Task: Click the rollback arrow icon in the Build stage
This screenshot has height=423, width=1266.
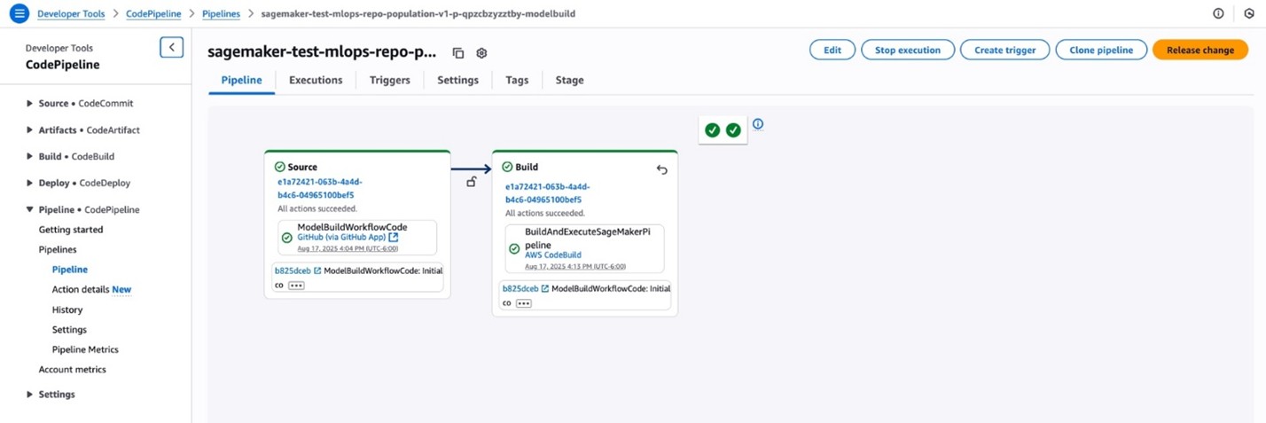Action: point(661,169)
